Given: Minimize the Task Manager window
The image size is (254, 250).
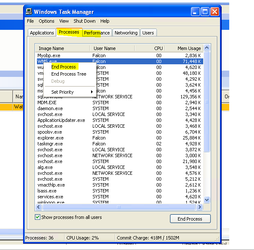Looking at the screenshot, I should (x=195, y=12).
